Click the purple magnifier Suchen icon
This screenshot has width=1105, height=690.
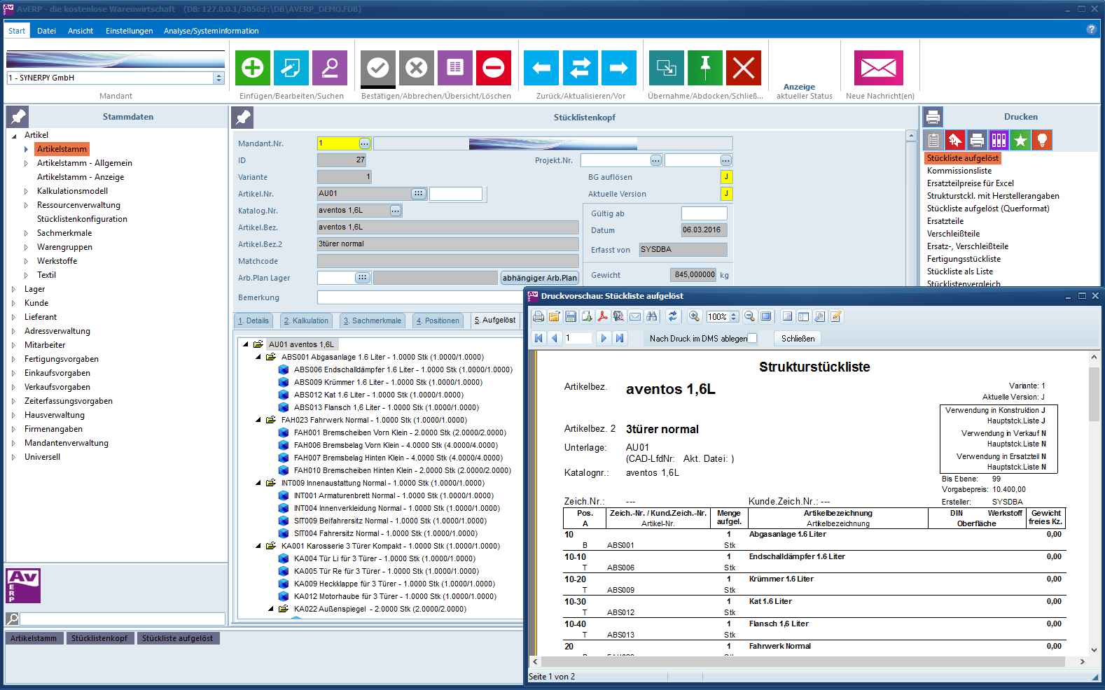coord(329,68)
